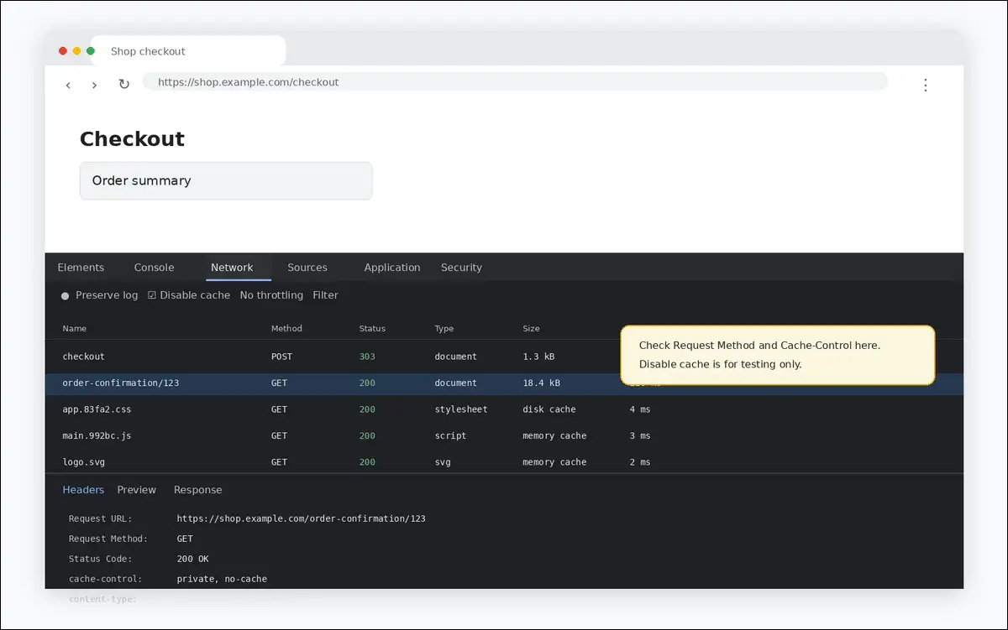
Task: Click the POST method cell
Action: (281, 357)
